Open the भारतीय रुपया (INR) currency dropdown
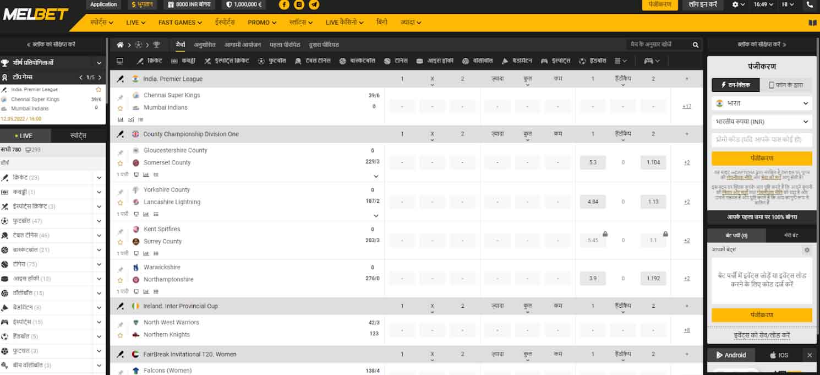Image resolution: width=820 pixels, height=375 pixels. coord(762,122)
